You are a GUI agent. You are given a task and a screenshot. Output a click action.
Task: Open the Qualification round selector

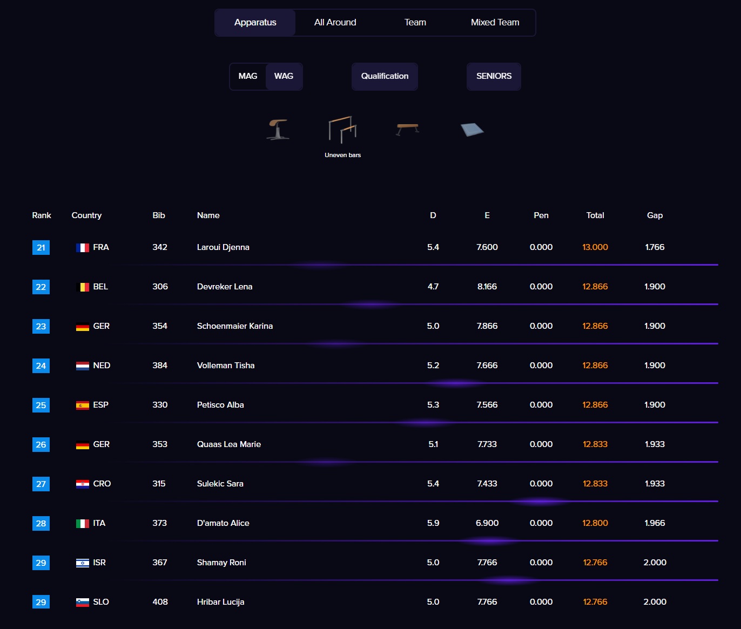(385, 76)
